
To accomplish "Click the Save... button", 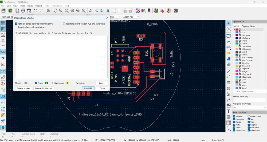I will 101,83.
